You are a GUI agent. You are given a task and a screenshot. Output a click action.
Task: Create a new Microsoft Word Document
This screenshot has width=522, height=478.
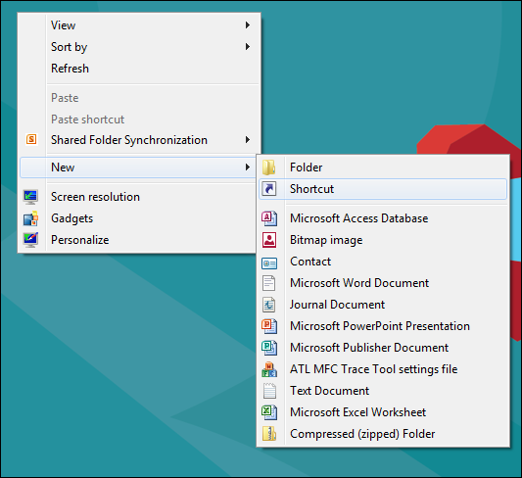click(x=383, y=283)
